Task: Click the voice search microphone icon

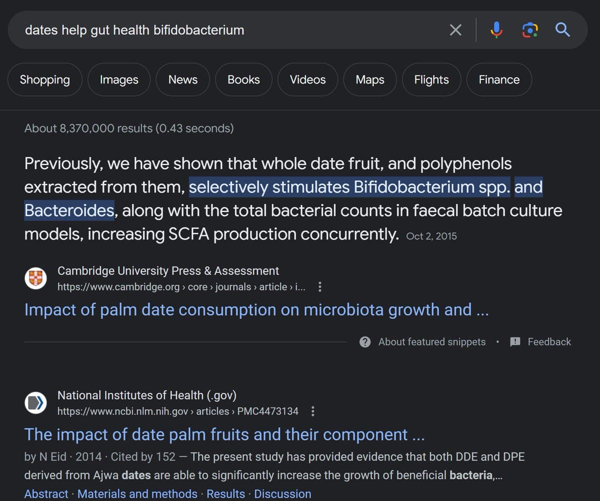Action: pyautogui.click(x=496, y=30)
